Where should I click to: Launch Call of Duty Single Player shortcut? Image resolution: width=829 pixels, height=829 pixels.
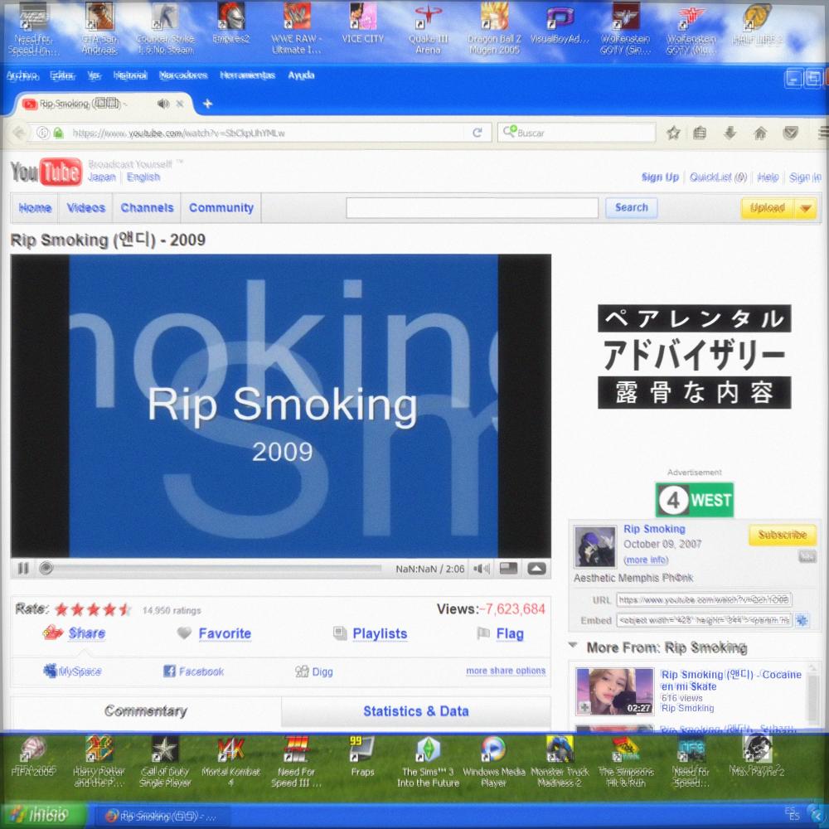click(x=164, y=762)
